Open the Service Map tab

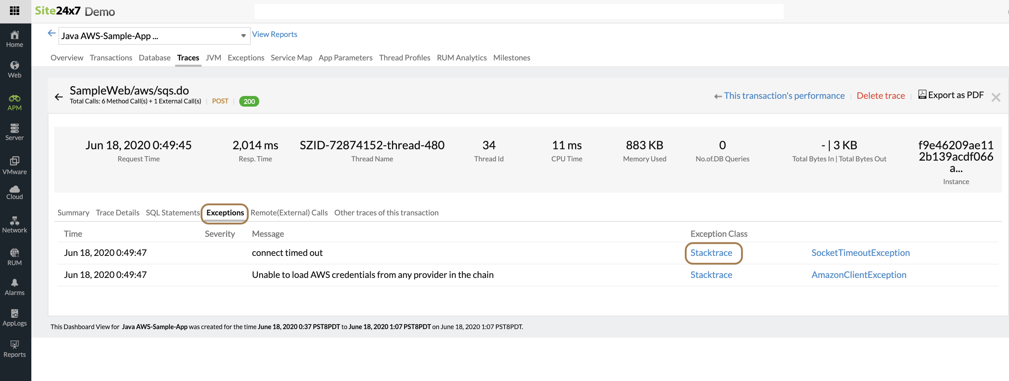(x=292, y=58)
